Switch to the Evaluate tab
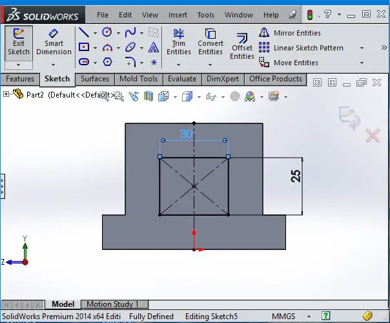The height and width of the screenshot is (323, 390). 182,79
